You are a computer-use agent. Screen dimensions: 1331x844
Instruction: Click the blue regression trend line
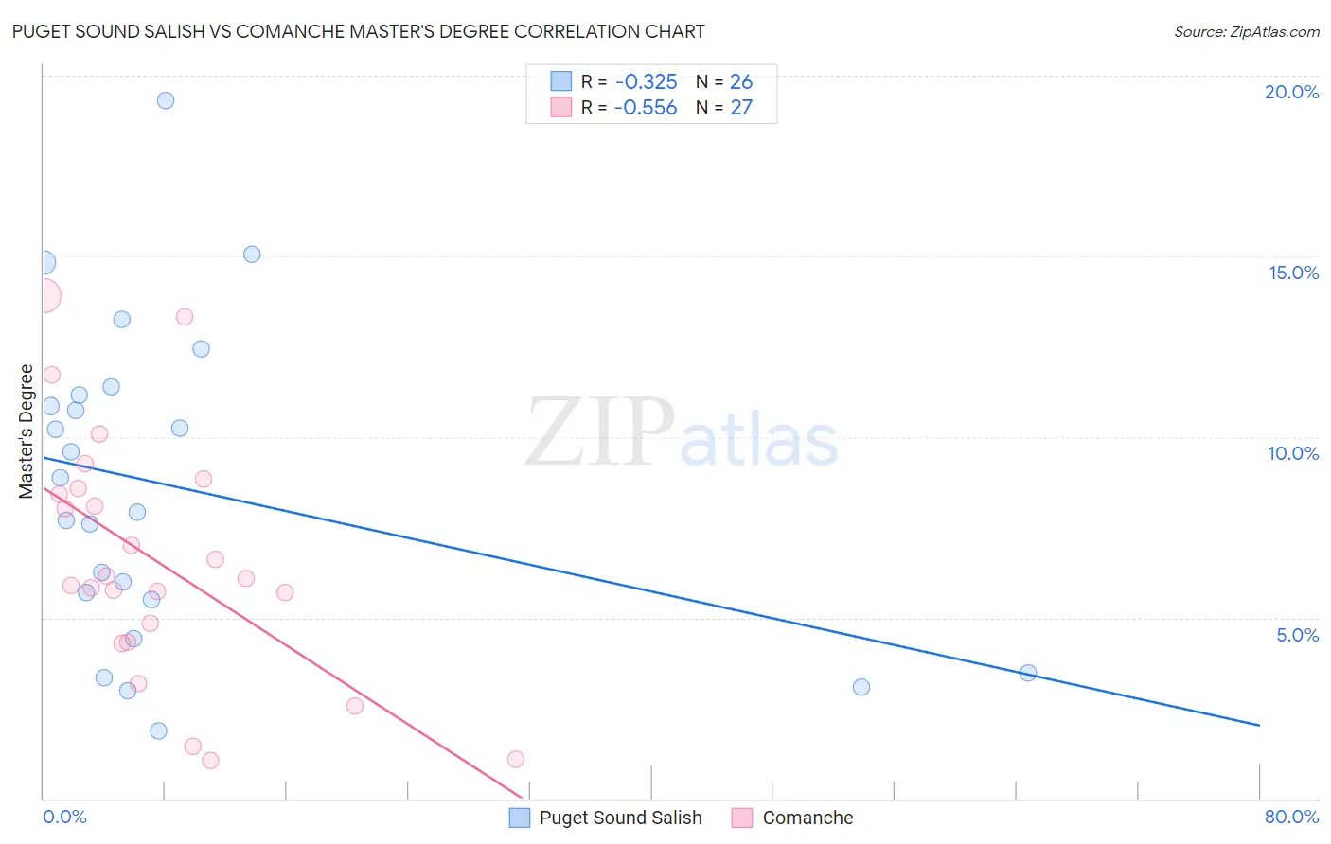(x=651, y=590)
